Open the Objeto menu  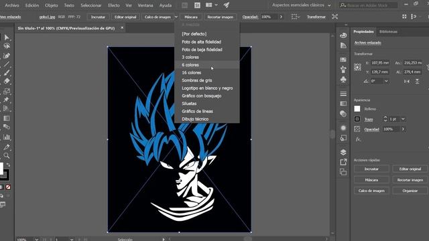pyautogui.click(x=52, y=5)
